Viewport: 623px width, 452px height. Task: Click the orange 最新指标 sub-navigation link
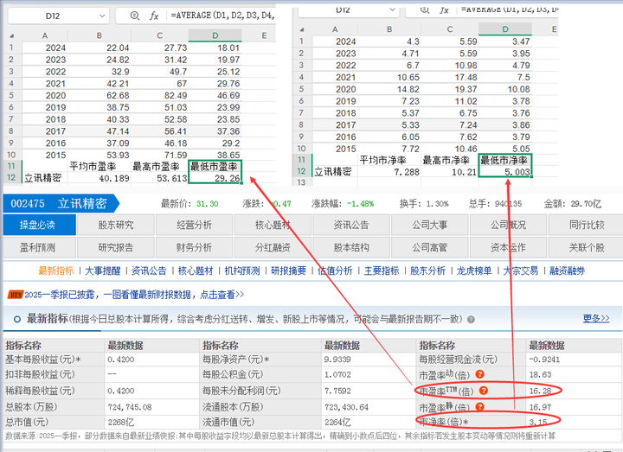click(x=56, y=271)
